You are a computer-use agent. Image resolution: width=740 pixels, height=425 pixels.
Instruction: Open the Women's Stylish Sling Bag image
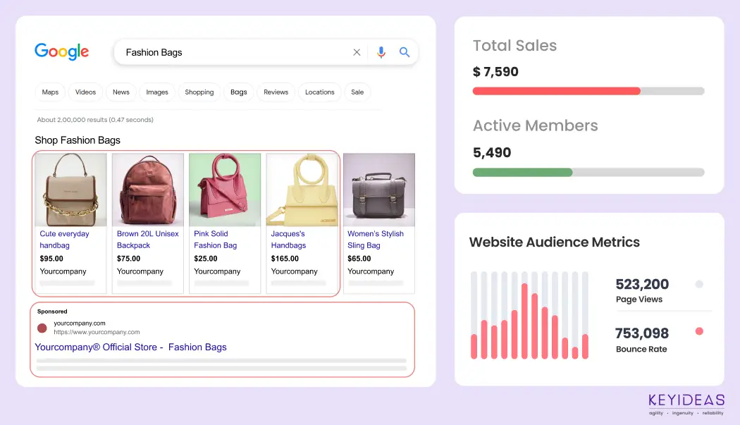[x=379, y=190]
